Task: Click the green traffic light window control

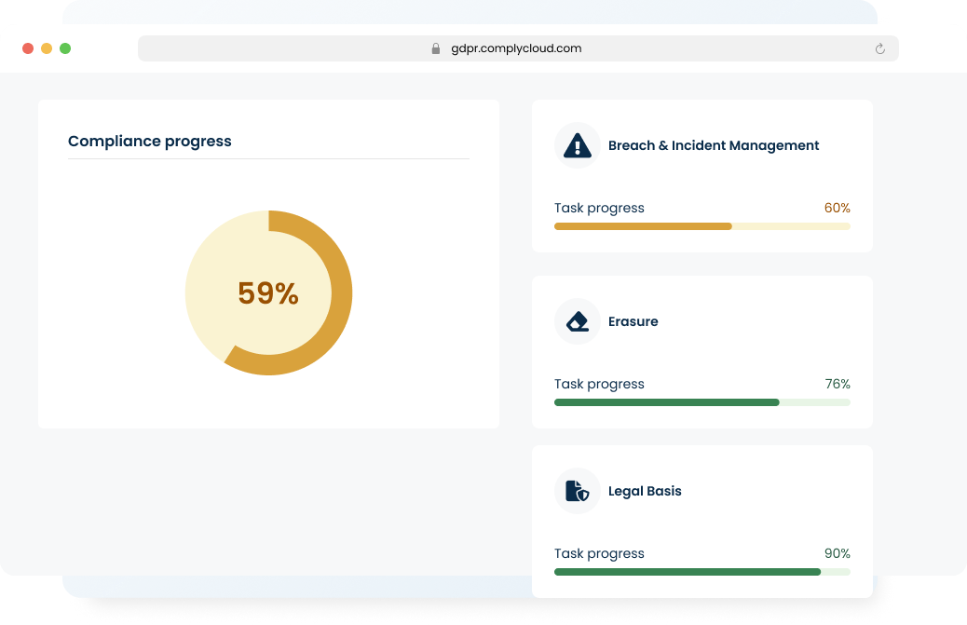Action: (64, 47)
